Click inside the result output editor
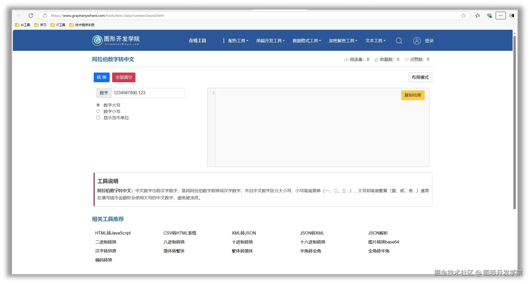 [x=322, y=127]
